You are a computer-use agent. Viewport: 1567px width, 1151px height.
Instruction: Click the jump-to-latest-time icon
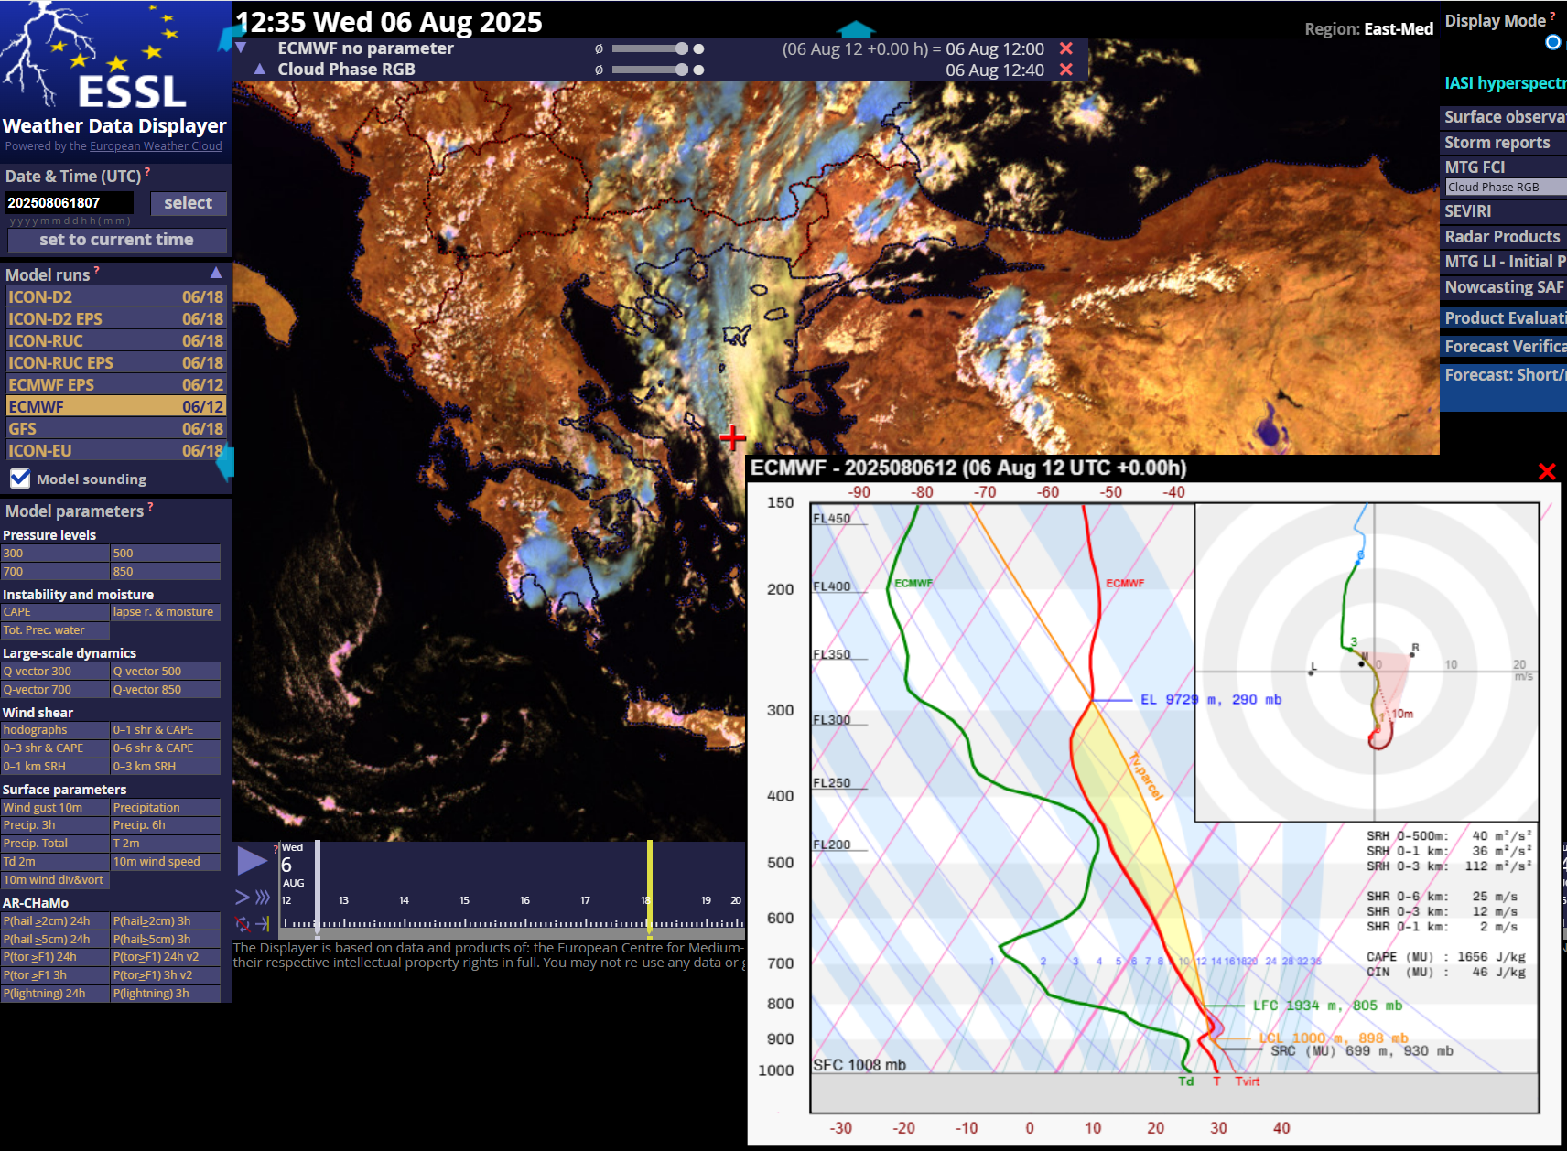pyautogui.click(x=262, y=924)
